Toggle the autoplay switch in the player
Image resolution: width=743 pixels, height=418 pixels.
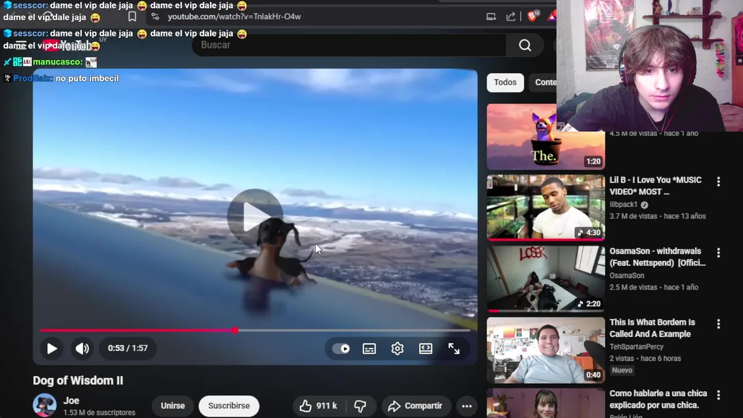[x=341, y=348]
